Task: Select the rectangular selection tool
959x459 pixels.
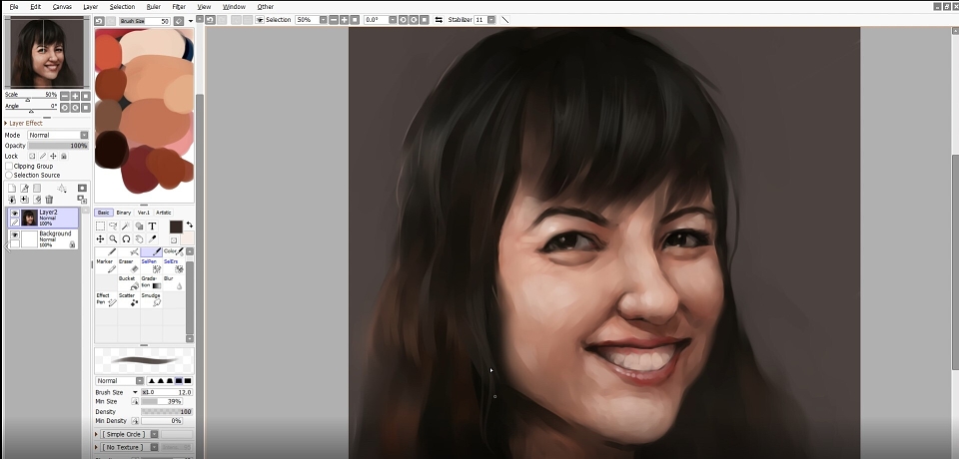Action: pos(100,227)
